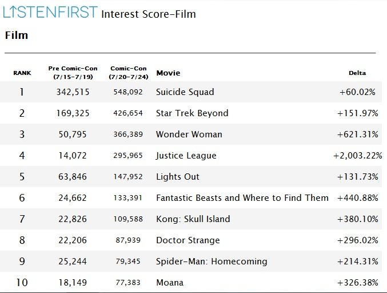The height and width of the screenshot is (293, 387).
Task: Click the ListenFirst logo
Action: pos(50,12)
